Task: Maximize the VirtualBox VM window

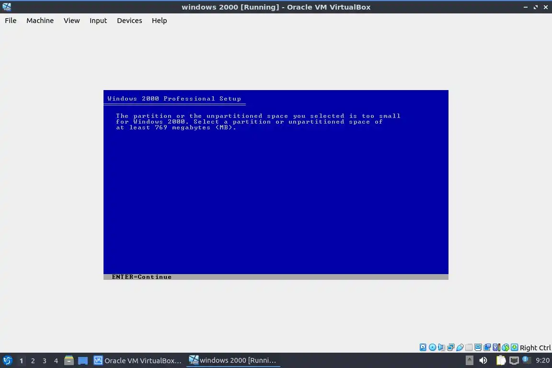Action: coord(535,7)
